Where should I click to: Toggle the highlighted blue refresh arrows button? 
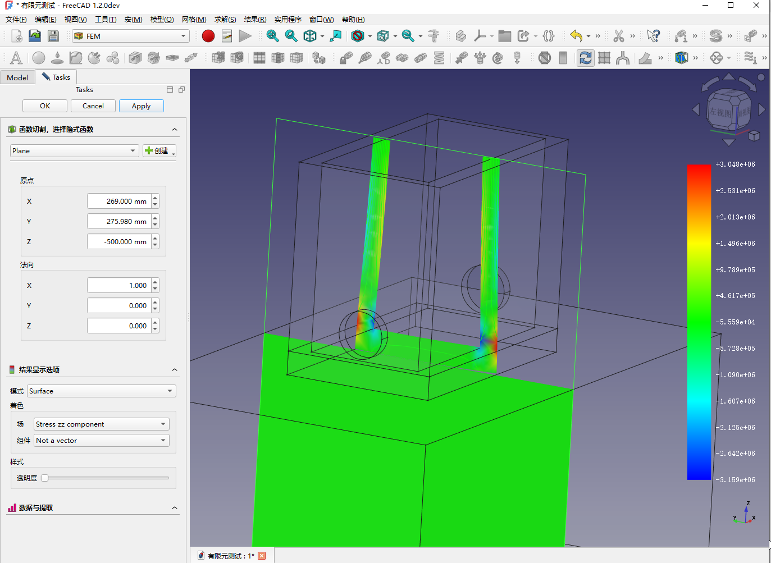tap(585, 58)
